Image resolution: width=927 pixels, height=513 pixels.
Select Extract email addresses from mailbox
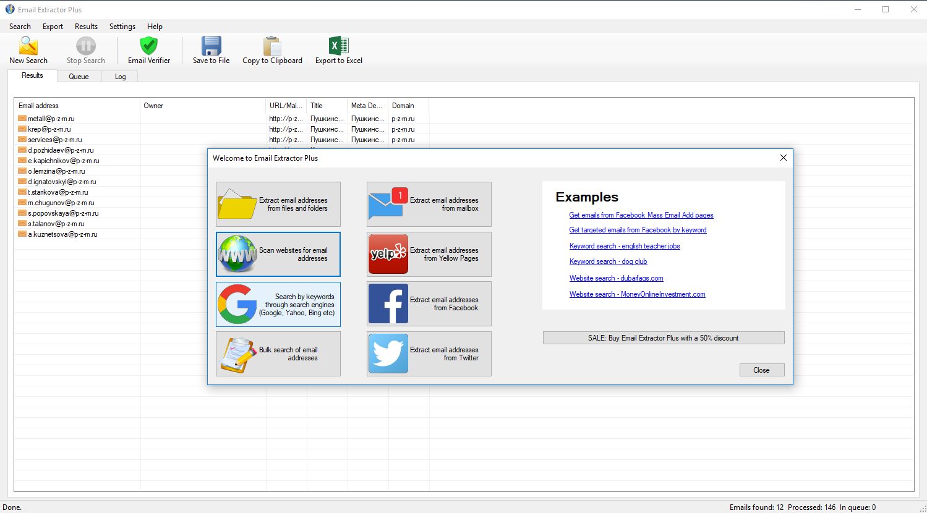(429, 204)
